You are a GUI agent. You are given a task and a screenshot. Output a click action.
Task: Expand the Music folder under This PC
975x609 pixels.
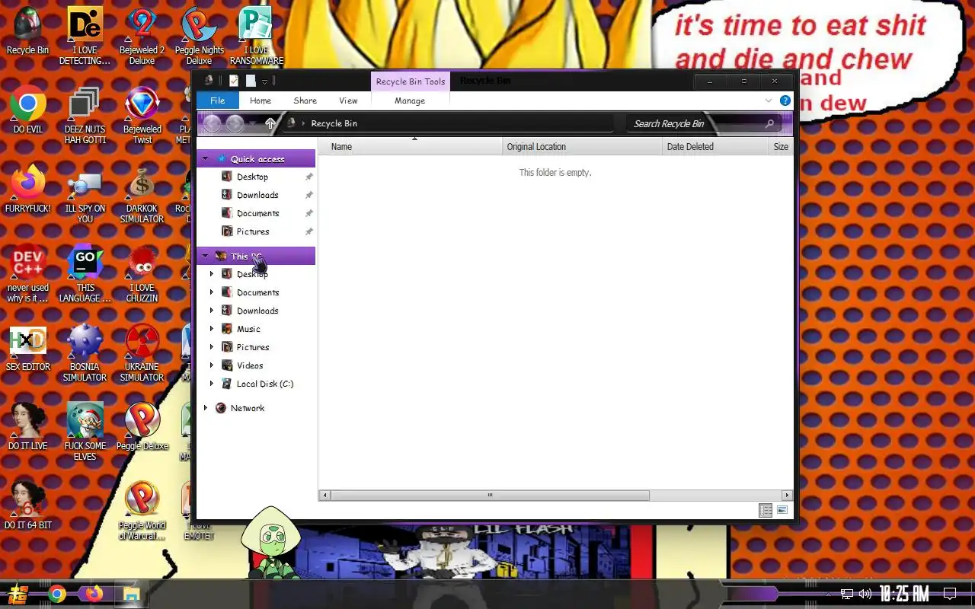(212, 329)
